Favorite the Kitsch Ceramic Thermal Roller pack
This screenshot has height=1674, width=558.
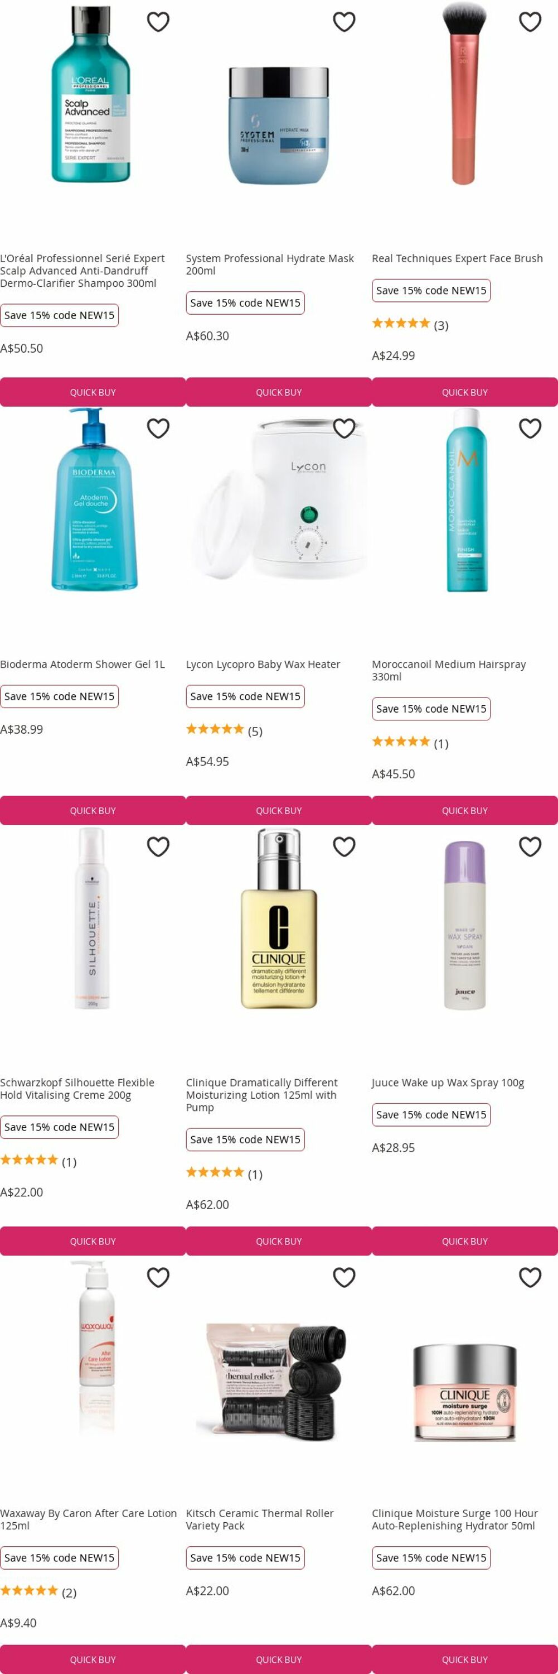pos(344,1278)
